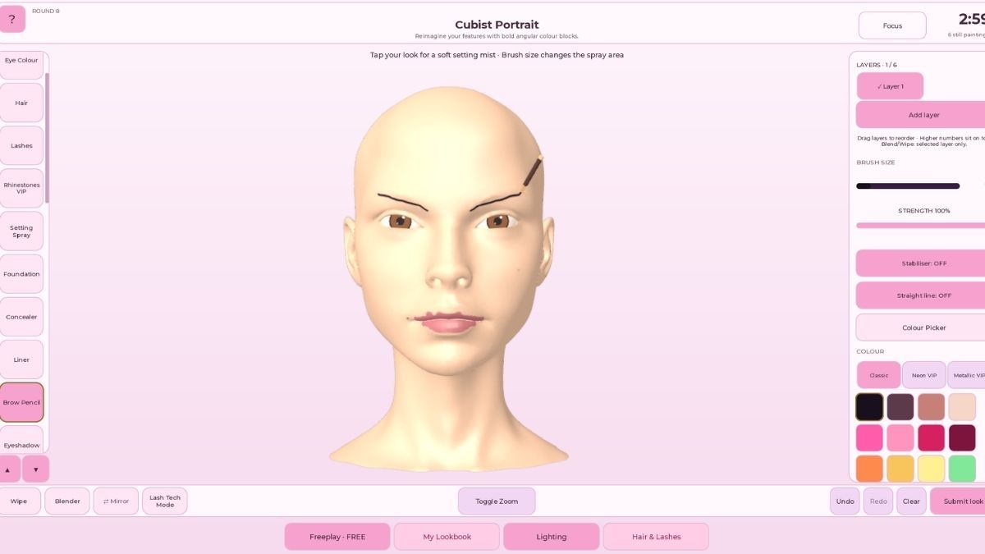Click the model's lips
Screen dimensions: 985x554
(449, 322)
